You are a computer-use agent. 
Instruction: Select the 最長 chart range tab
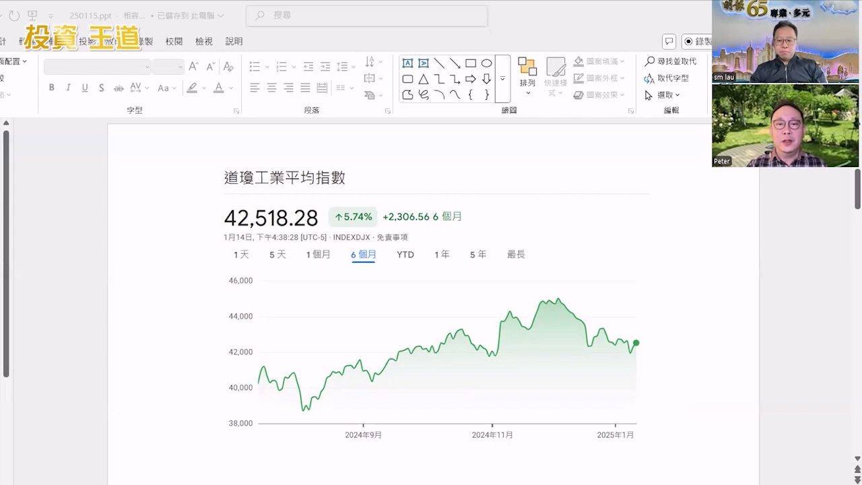516,255
